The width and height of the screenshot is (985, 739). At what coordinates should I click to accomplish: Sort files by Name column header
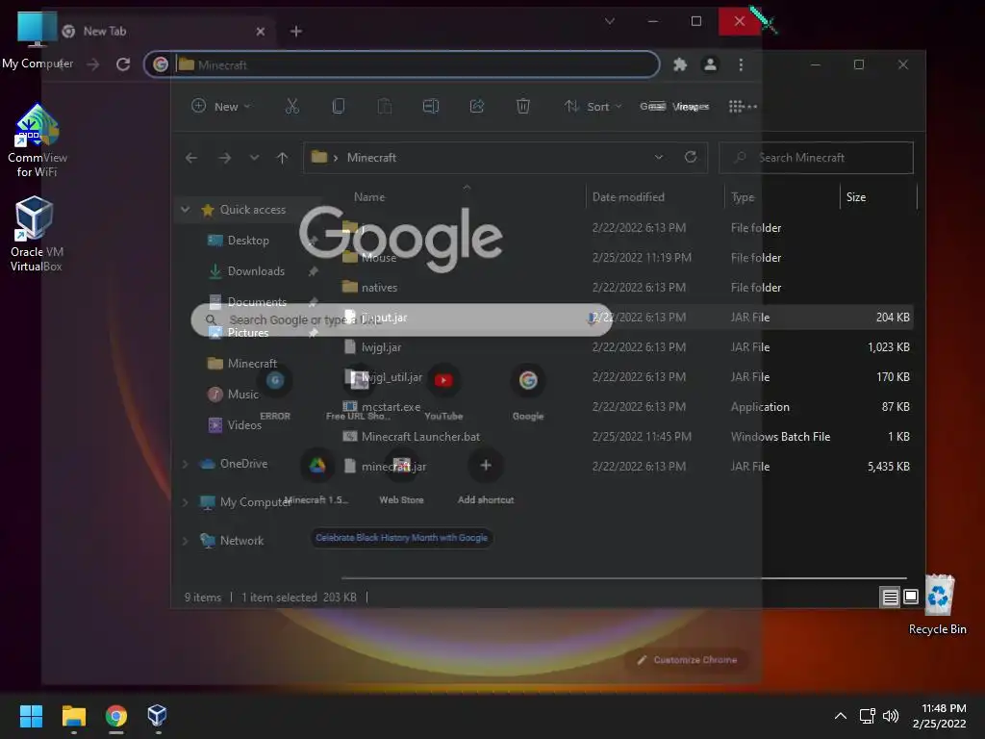click(369, 196)
